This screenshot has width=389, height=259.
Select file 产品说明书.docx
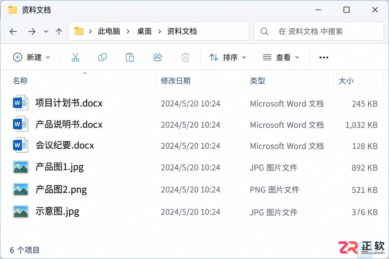69,124
